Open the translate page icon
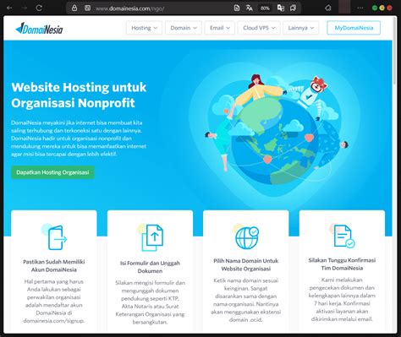 250,8
